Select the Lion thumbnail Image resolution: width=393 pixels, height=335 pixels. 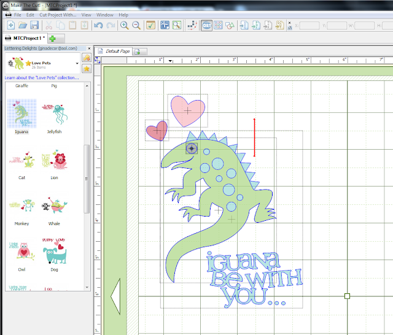tap(55, 160)
